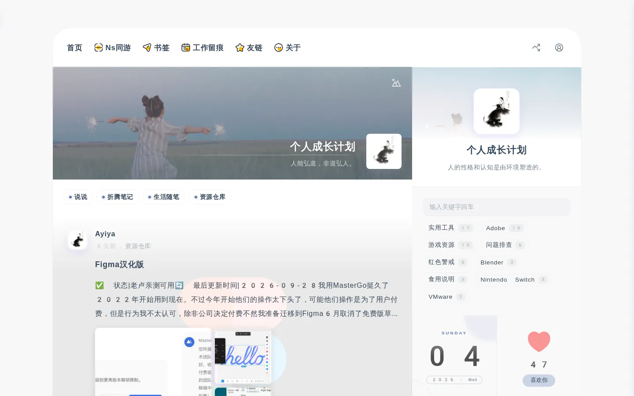634x396 pixels.
Task: Open the Adobe tag
Action: 504,228
